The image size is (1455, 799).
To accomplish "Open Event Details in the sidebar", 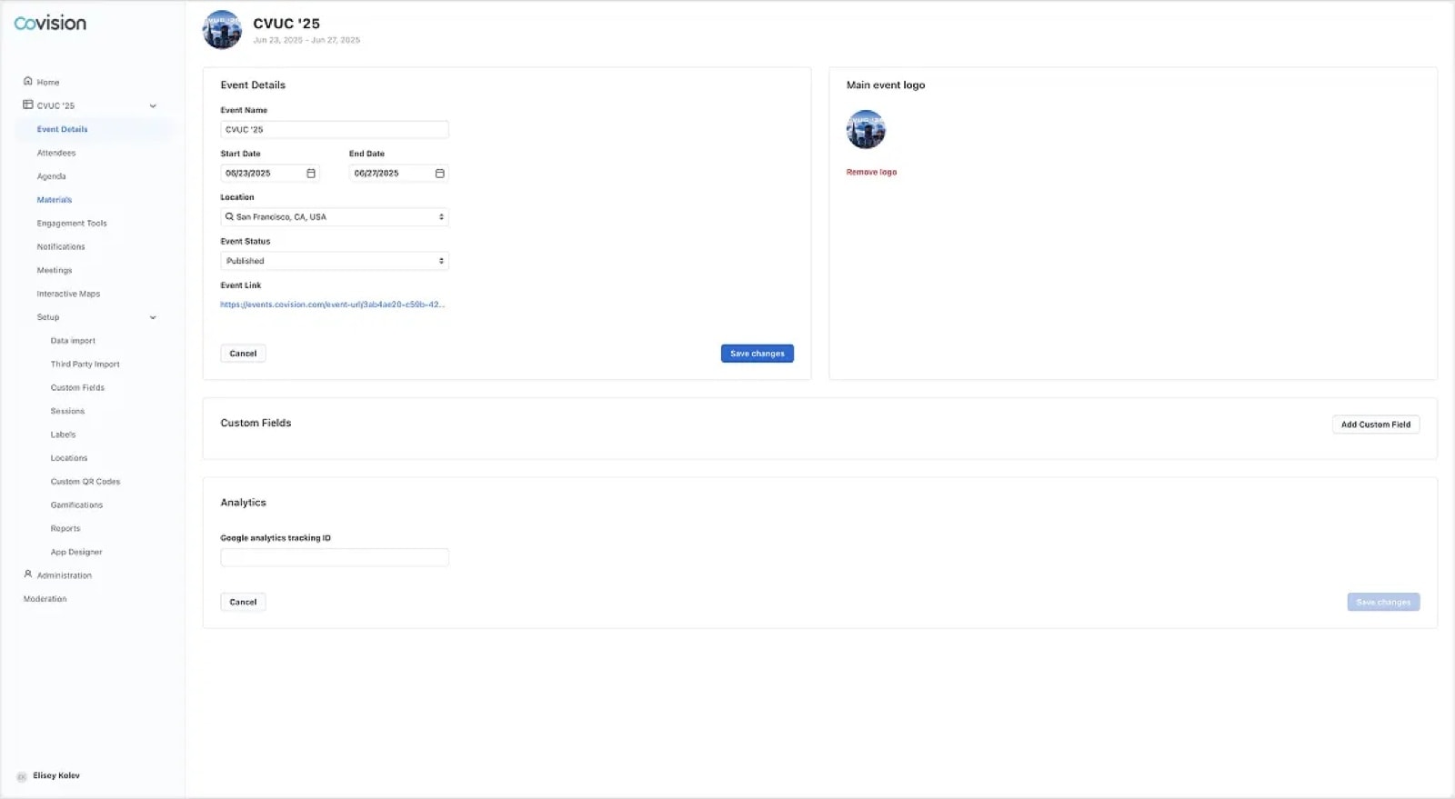I will pos(63,129).
